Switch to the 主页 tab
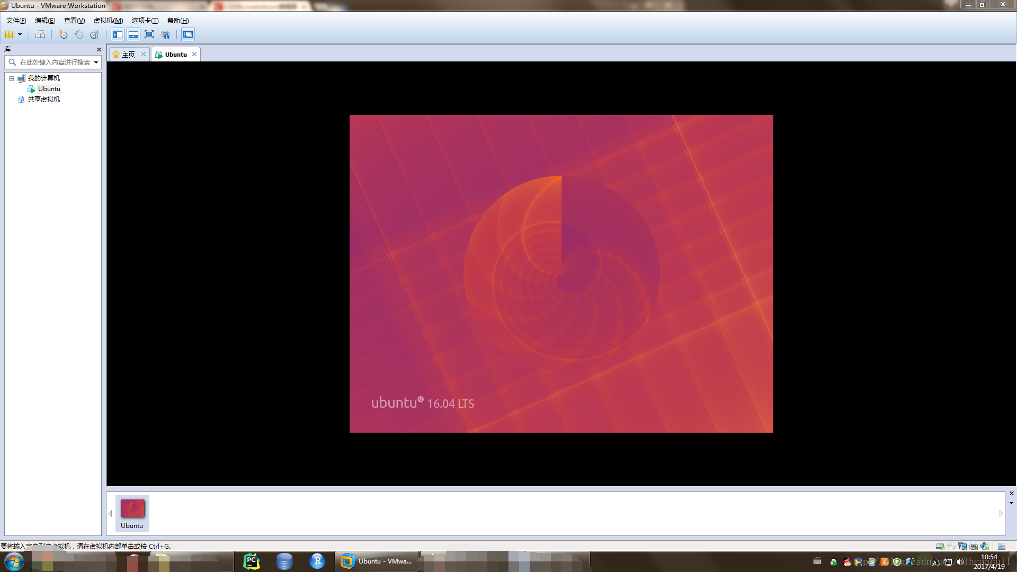 pos(129,55)
